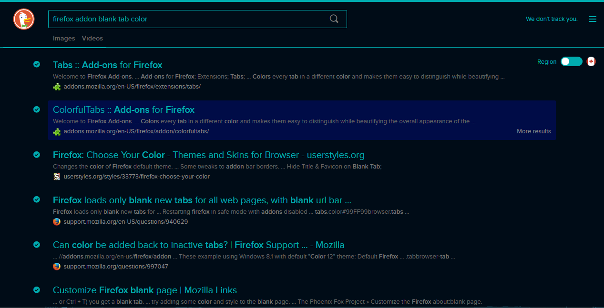Click the Firefox favicon on the 940629 result

57,221
